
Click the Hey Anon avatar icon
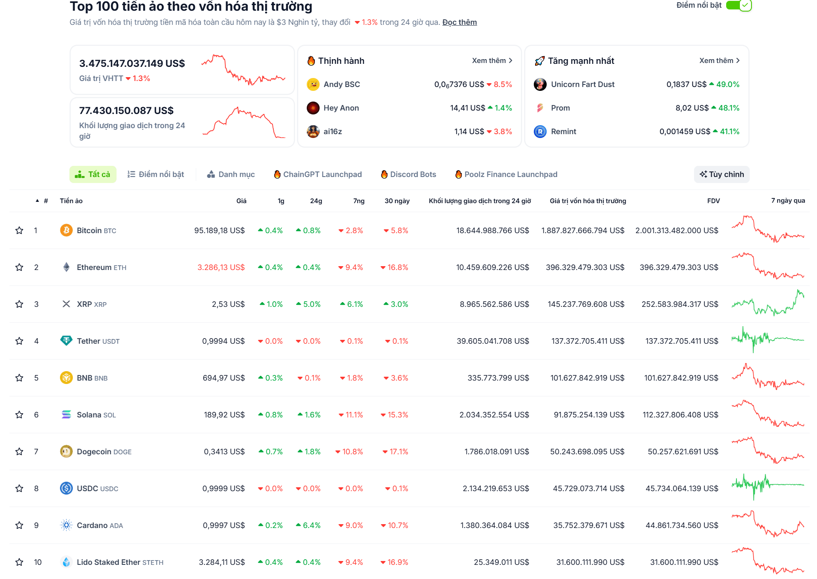click(x=313, y=108)
